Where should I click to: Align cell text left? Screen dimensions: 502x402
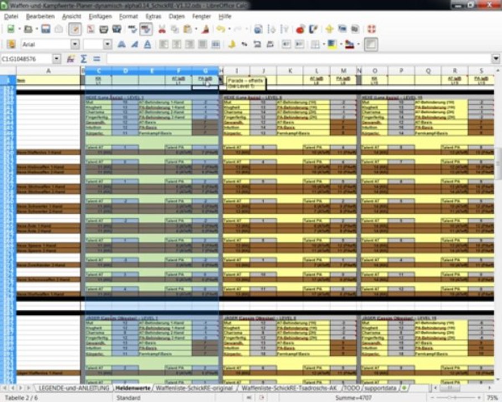coord(163,44)
